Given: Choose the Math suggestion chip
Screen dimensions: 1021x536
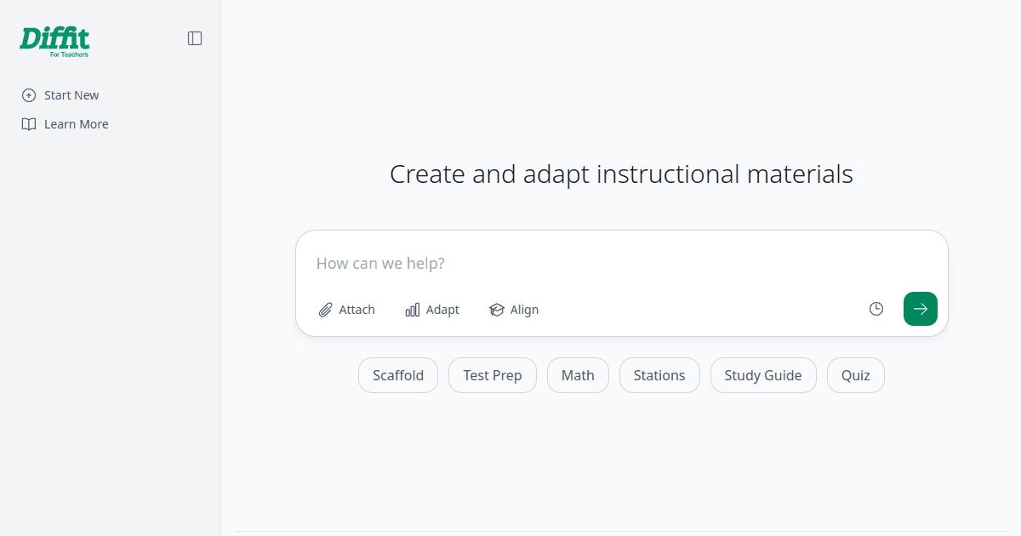Looking at the screenshot, I should click(x=578, y=375).
